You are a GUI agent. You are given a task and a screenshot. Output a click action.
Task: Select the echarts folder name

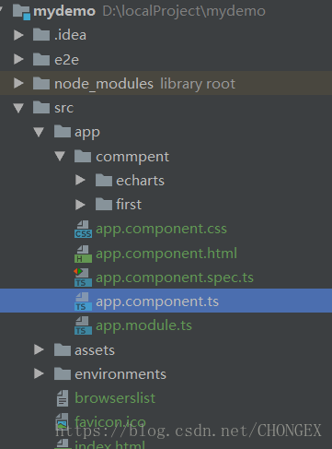click(140, 181)
